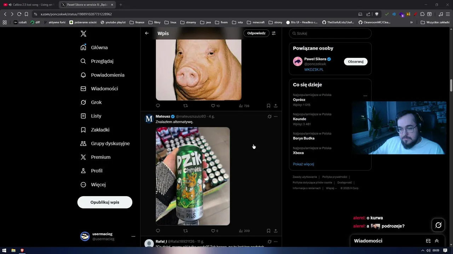The width and height of the screenshot is (453, 254).
Task: Ask Grok about Rafal_l's post
Action: pyautogui.click(x=269, y=242)
